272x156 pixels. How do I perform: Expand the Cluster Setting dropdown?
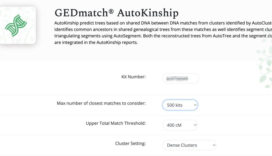click(189, 145)
